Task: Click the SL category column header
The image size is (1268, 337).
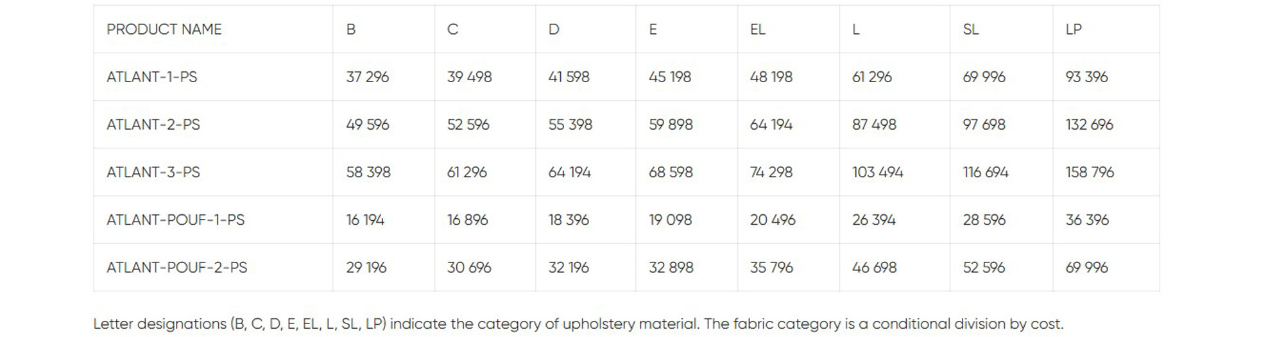Action: [970, 30]
